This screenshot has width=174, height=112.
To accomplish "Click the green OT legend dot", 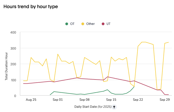I will pyautogui.click(x=67, y=24).
